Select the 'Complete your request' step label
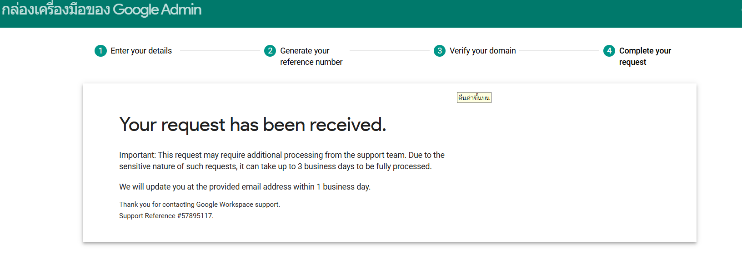The image size is (742, 278). tap(645, 56)
